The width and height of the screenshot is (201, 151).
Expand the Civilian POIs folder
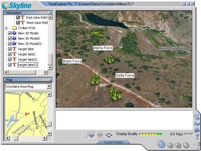(6, 28)
